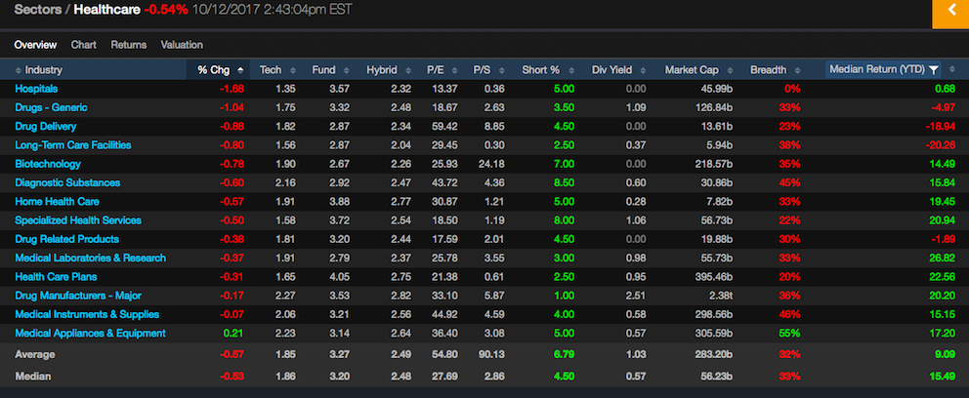Click Average P/S value 90.13

[491, 355]
